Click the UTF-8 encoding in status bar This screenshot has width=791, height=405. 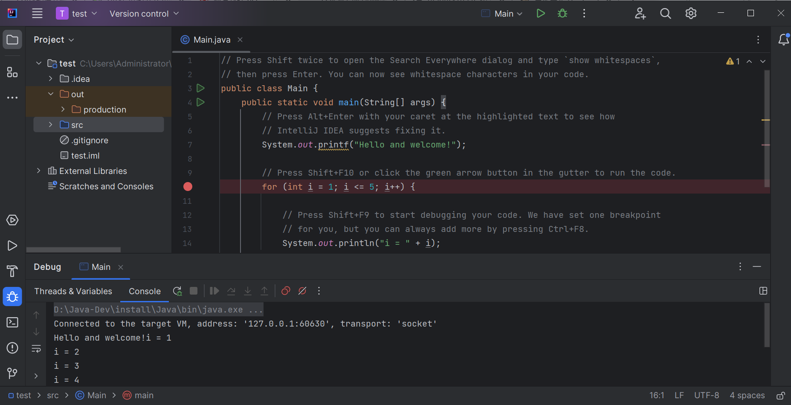point(706,395)
